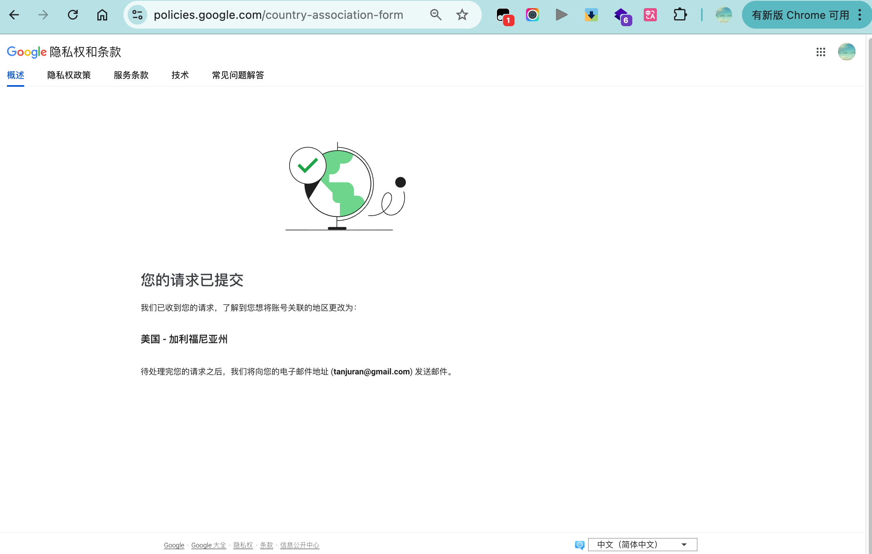The height and width of the screenshot is (554, 872).
Task: Click 有新版 Chrome 可用 update button
Action: [x=800, y=15]
